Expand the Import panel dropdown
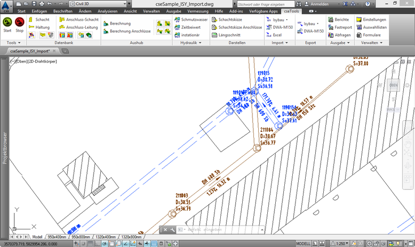The height and width of the screenshot is (247, 415). click(280, 43)
